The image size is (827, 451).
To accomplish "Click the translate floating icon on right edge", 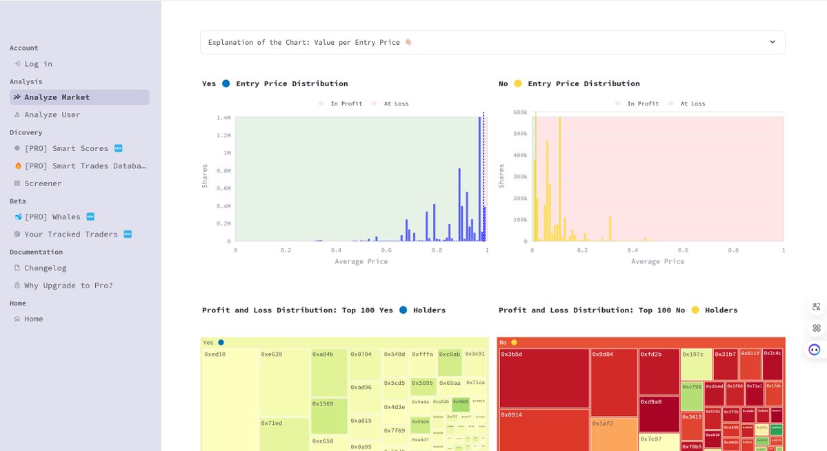I will [816, 307].
